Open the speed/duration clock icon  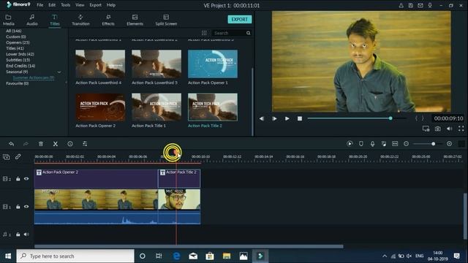coord(70,144)
